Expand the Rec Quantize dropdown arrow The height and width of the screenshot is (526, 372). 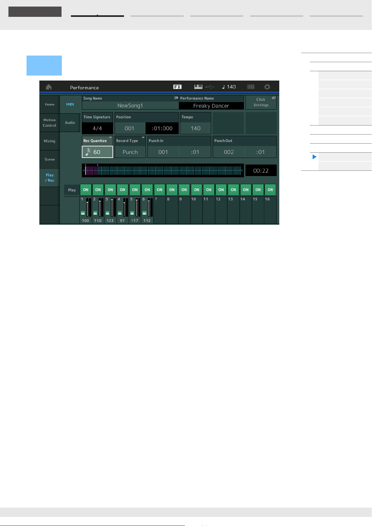click(x=110, y=138)
